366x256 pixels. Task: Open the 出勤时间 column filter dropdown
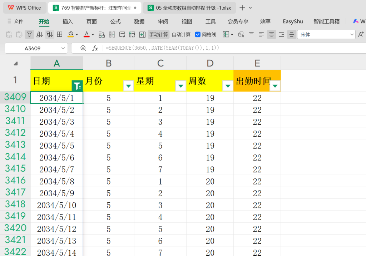(x=275, y=86)
